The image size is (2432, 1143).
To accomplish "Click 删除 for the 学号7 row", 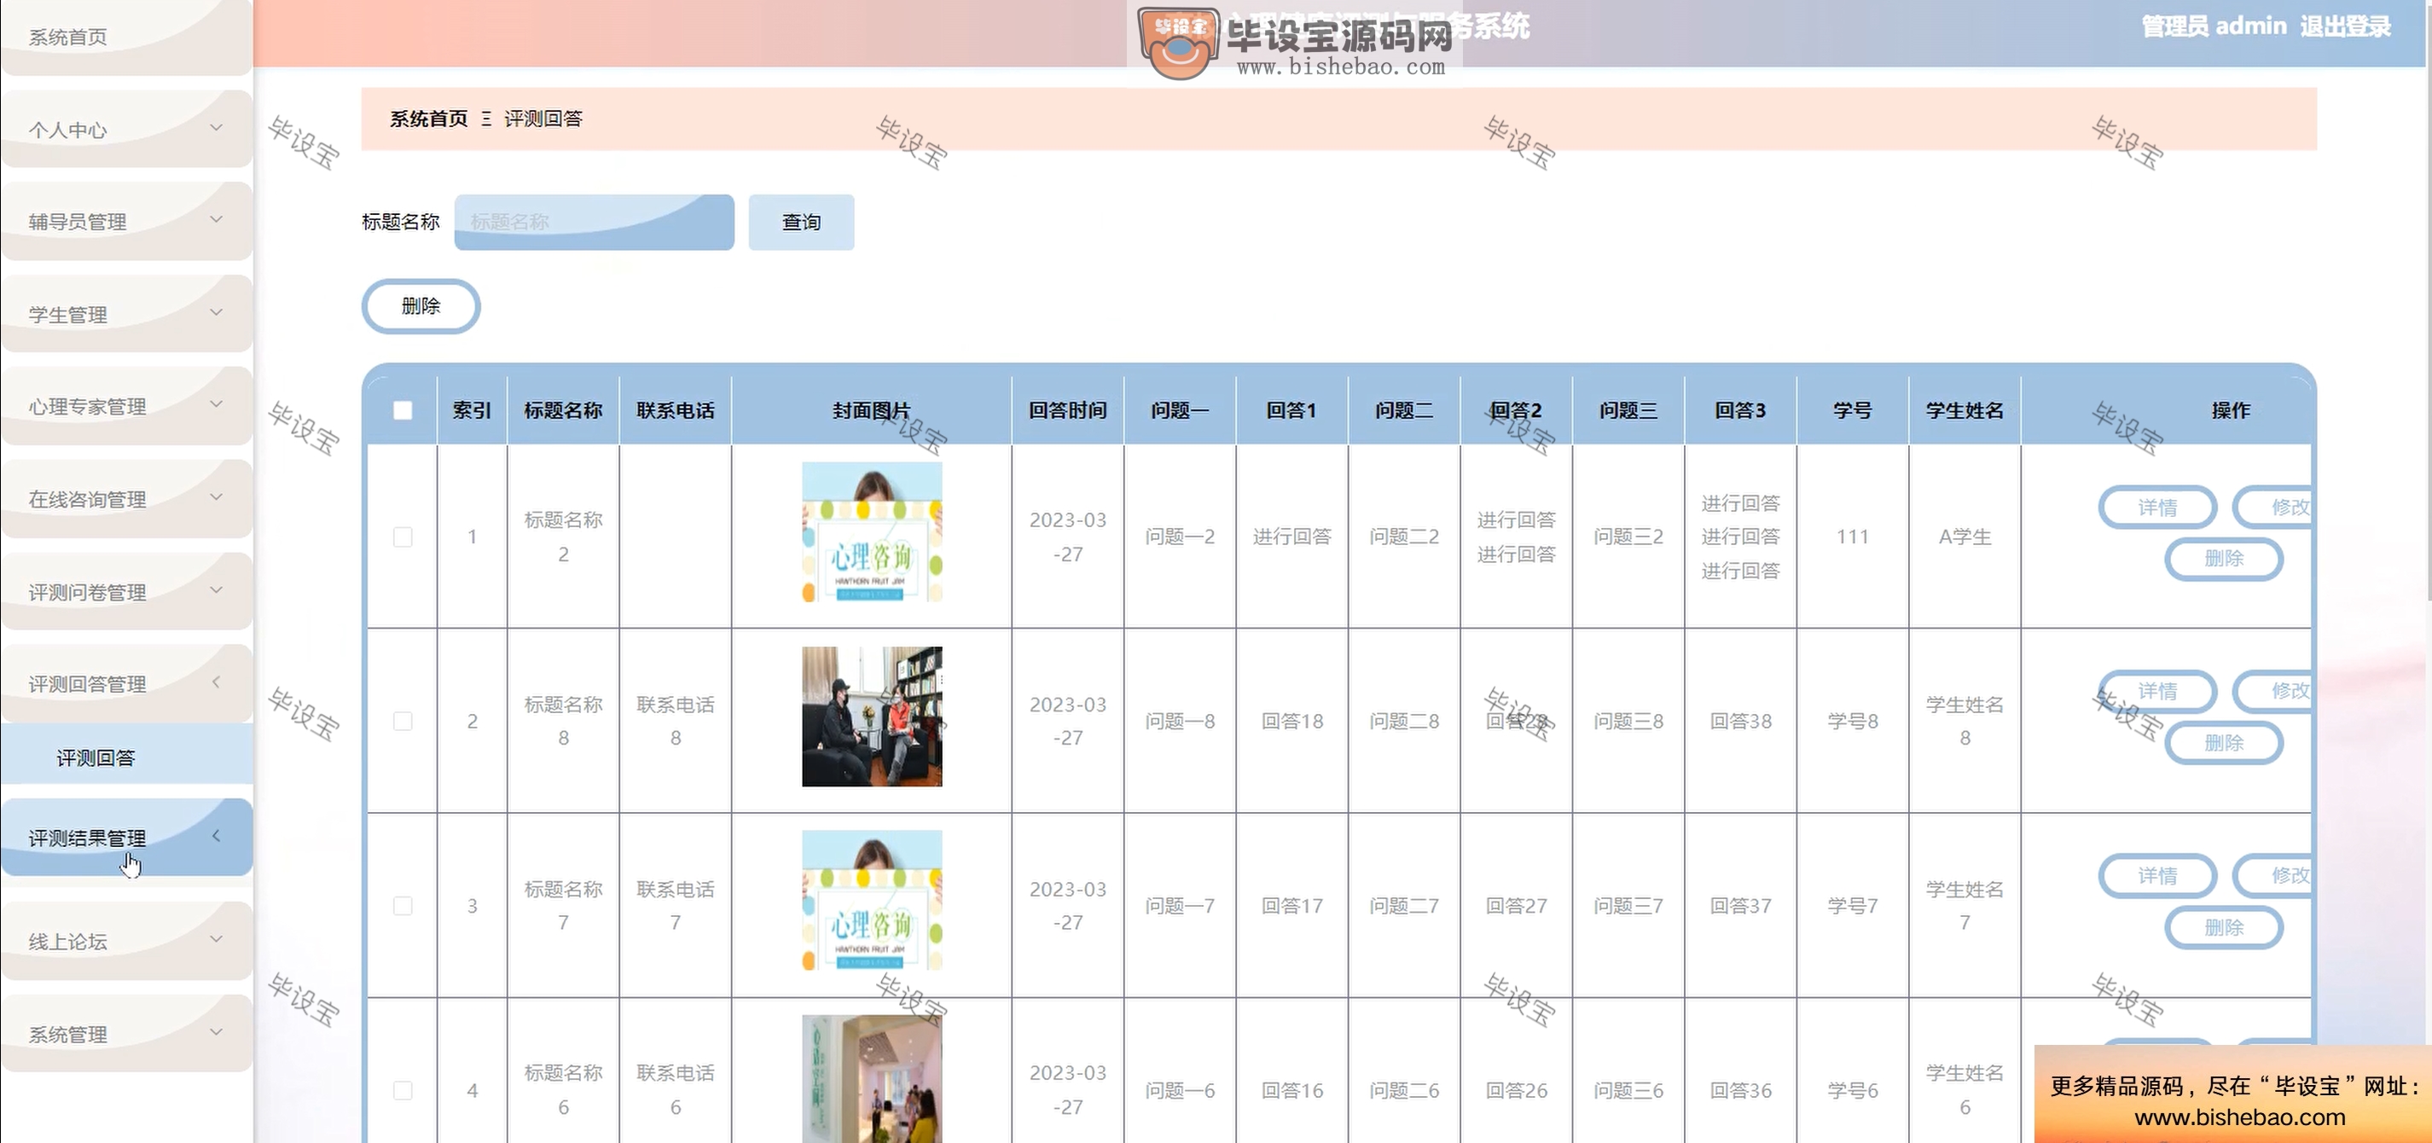I will 2223,928.
